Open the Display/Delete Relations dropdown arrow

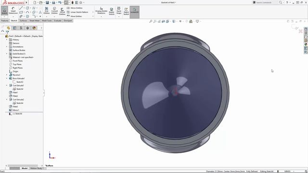[x=102, y=17]
